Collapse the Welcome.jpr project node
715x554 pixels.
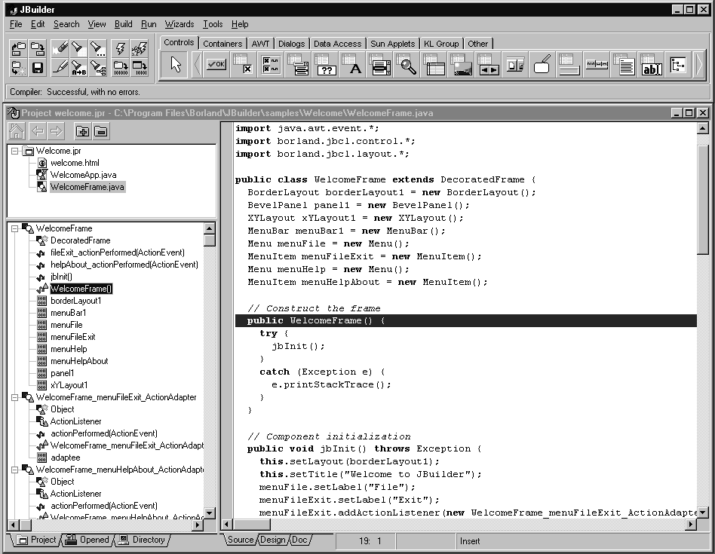14,151
